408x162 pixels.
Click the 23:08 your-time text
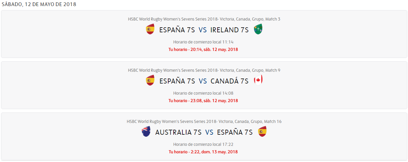[x=203, y=101]
